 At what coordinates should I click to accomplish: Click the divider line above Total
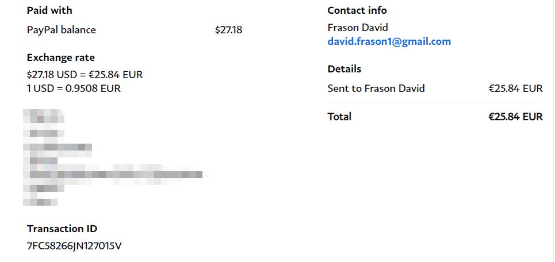pos(435,102)
